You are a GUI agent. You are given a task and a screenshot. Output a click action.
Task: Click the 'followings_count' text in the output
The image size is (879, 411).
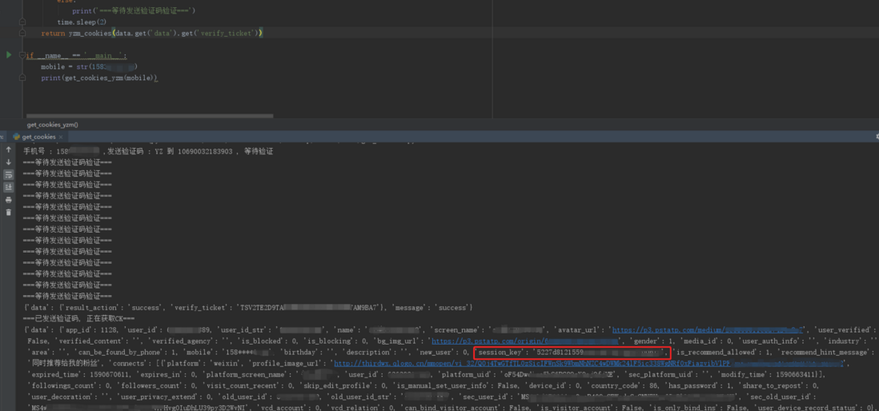click(x=61, y=385)
